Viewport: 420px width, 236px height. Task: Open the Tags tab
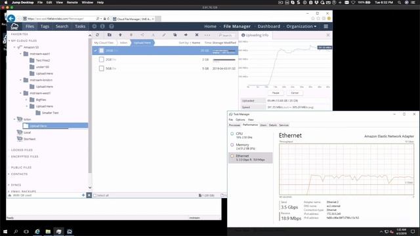click(x=45, y=26)
